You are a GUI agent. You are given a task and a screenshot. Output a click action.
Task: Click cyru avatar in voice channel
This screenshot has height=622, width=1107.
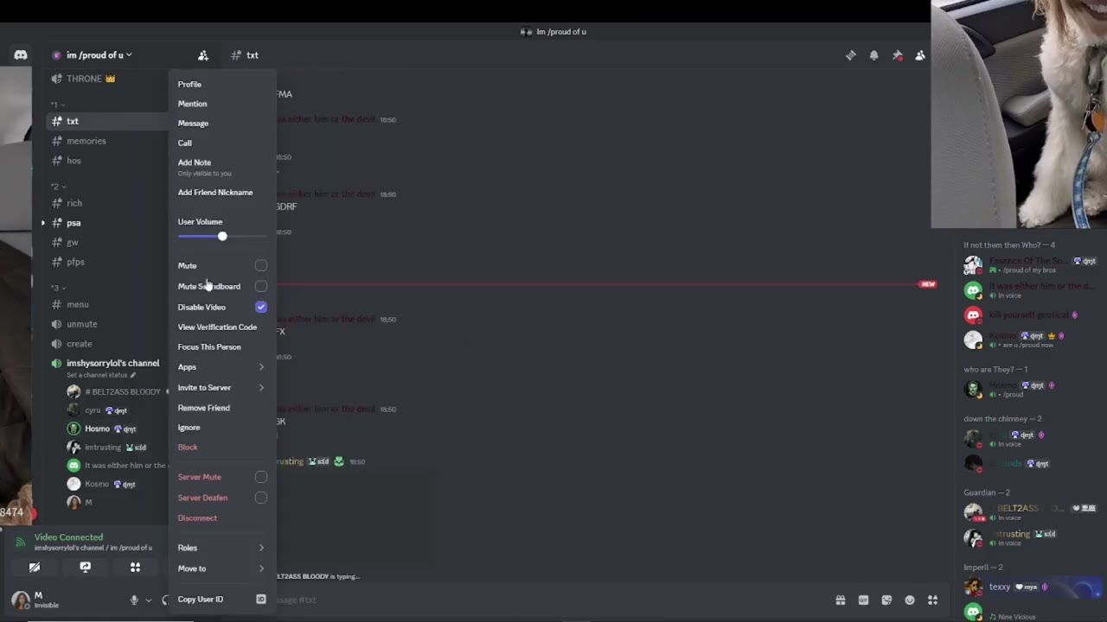pos(74,410)
